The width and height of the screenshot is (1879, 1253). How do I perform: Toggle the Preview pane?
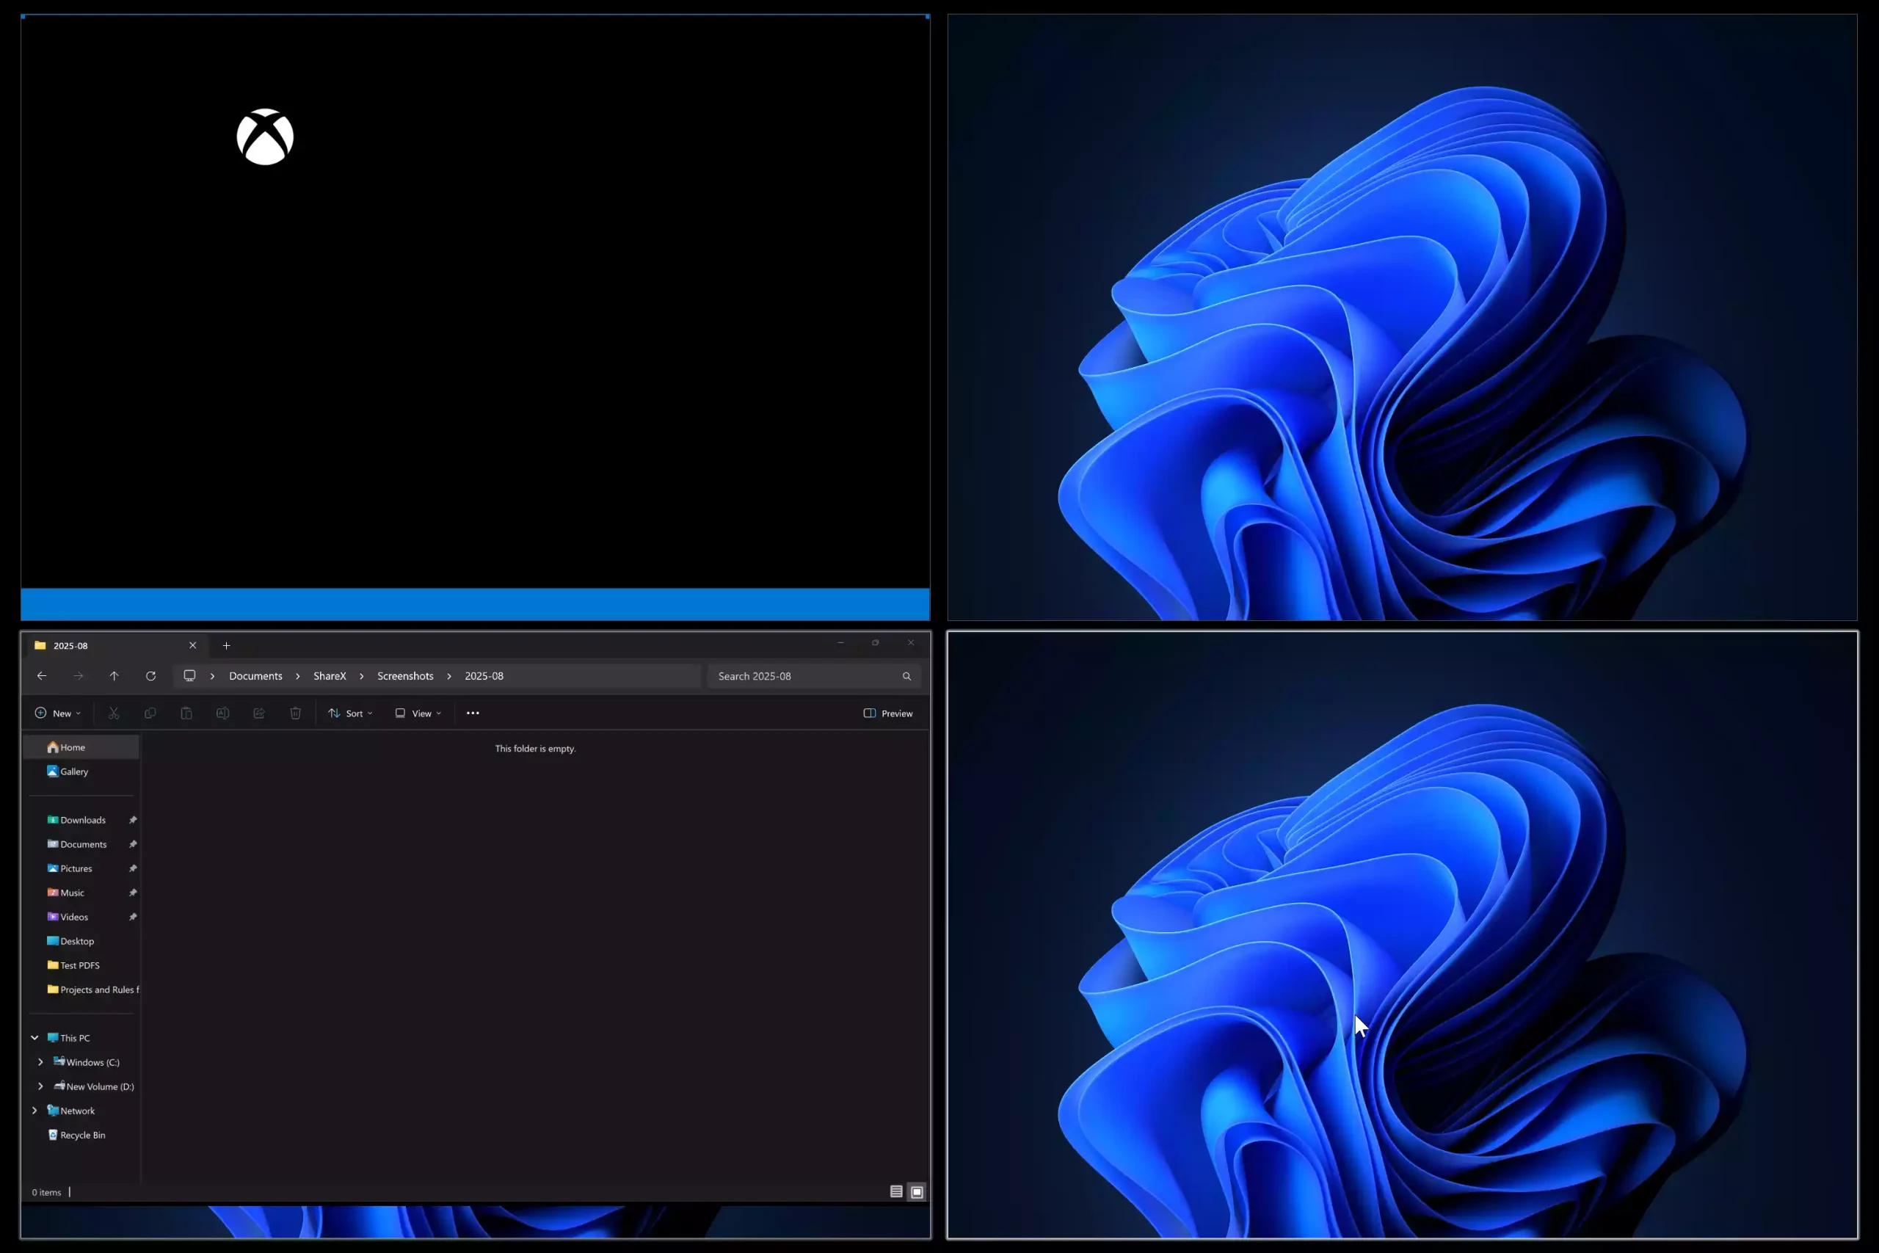[888, 713]
